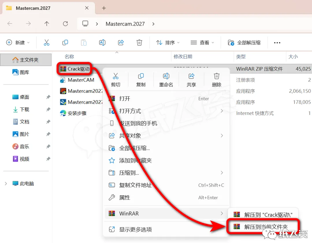
Task: Choose 显示更多选项 from the context menu
Action: (166, 229)
